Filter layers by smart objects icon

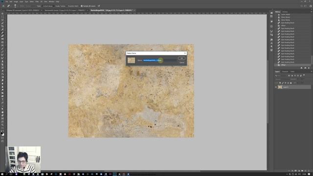pos(301,76)
